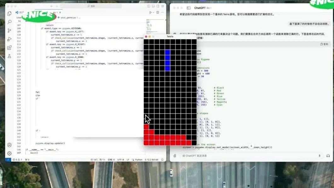Viewport: 334px width, 188px height.
Task: Click the pygame.display.update() code line
Action: click(50, 143)
